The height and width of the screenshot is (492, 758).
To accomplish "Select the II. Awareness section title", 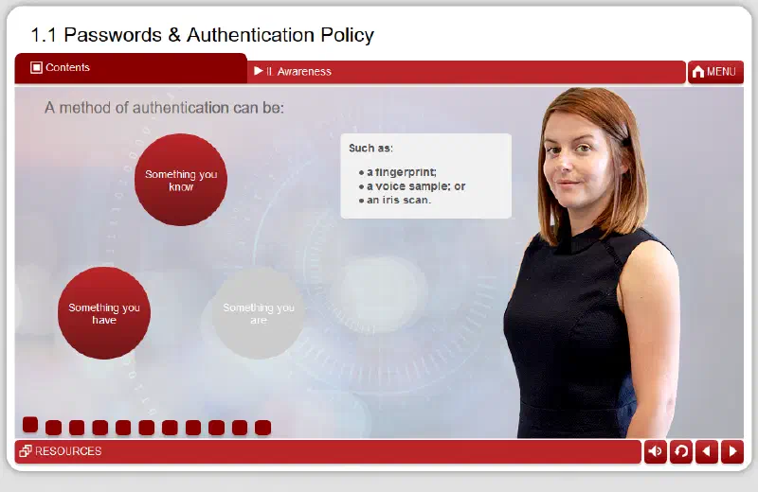I will pyautogui.click(x=298, y=72).
